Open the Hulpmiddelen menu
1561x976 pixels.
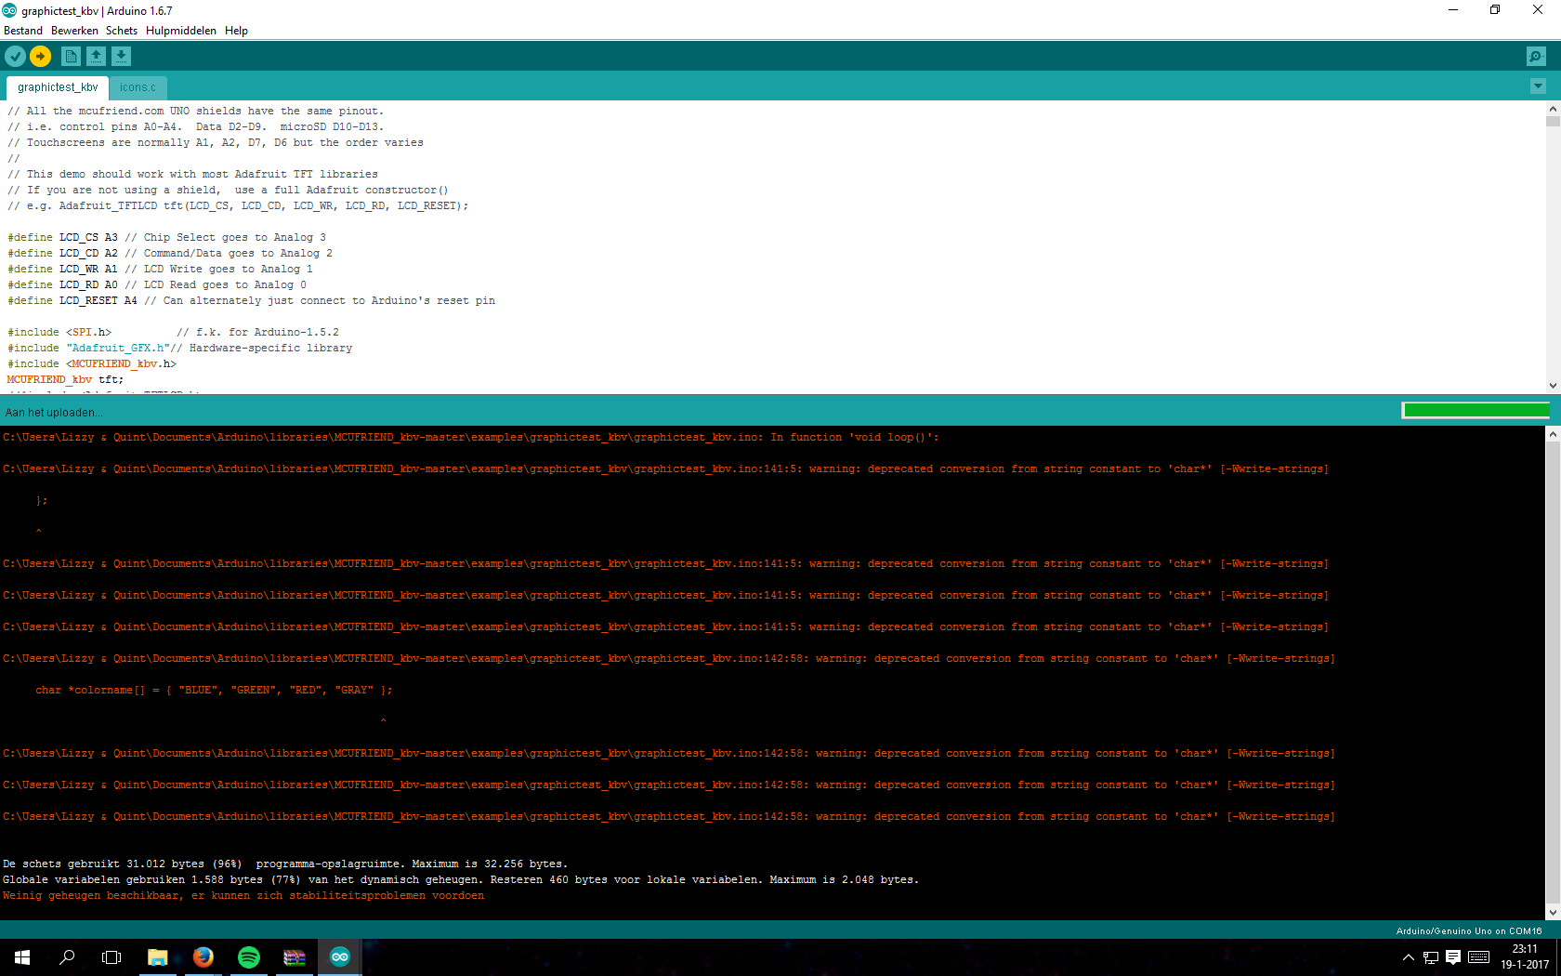click(181, 31)
